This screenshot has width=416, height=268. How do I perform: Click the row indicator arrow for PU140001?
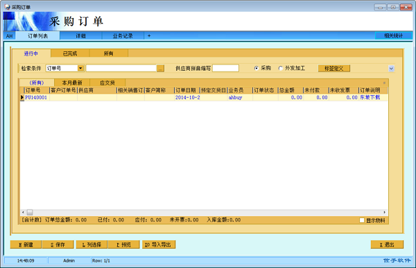pyautogui.click(x=22, y=97)
